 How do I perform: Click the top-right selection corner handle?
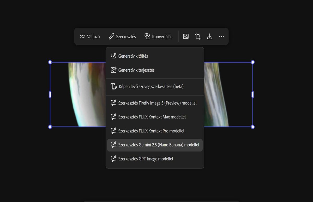252,62
